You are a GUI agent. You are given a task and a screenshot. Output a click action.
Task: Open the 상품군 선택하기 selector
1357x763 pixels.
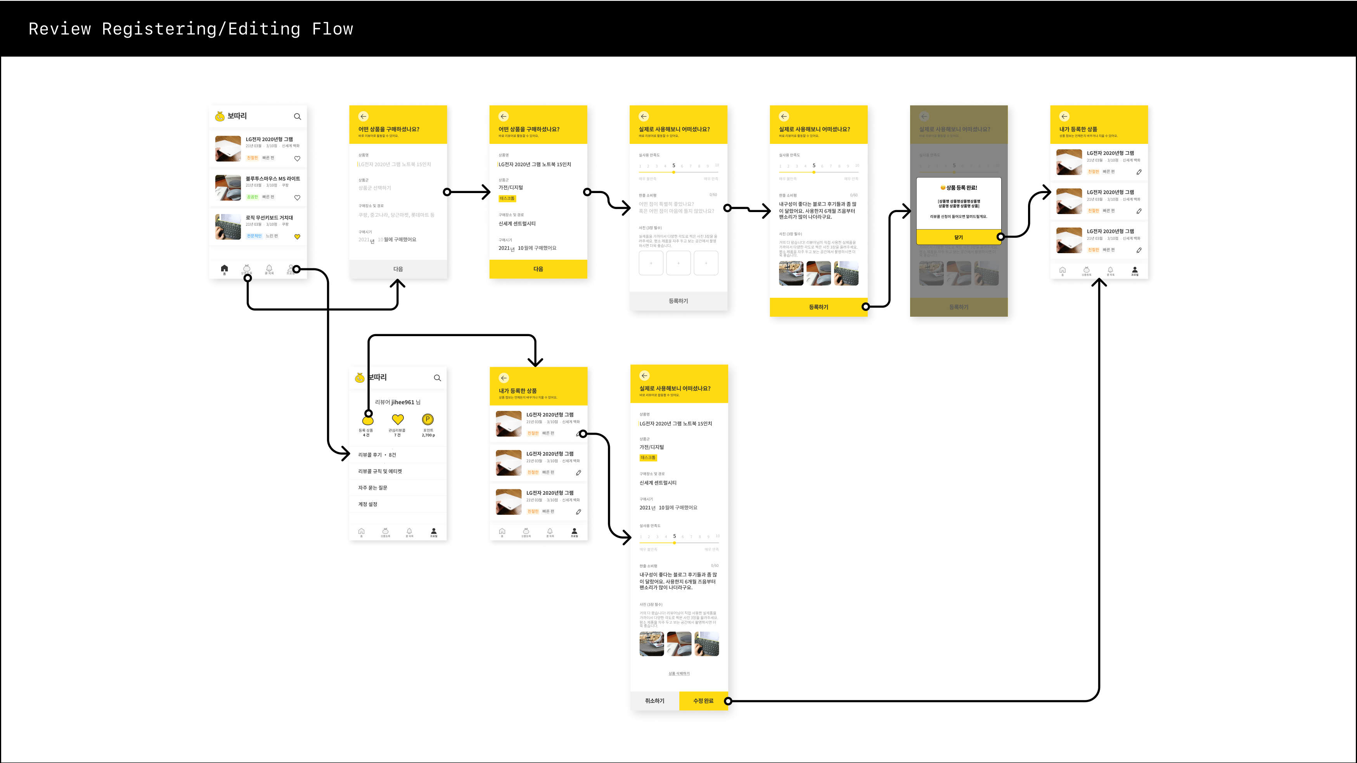(x=375, y=188)
